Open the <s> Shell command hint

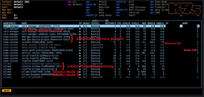[126, 15]
